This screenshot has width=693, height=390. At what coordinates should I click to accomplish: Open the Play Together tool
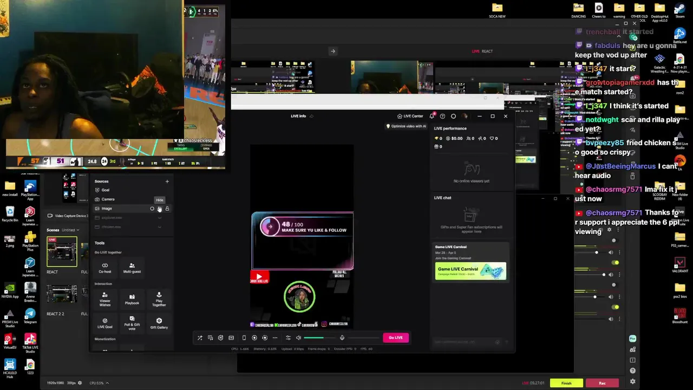(x=159, y=300)
